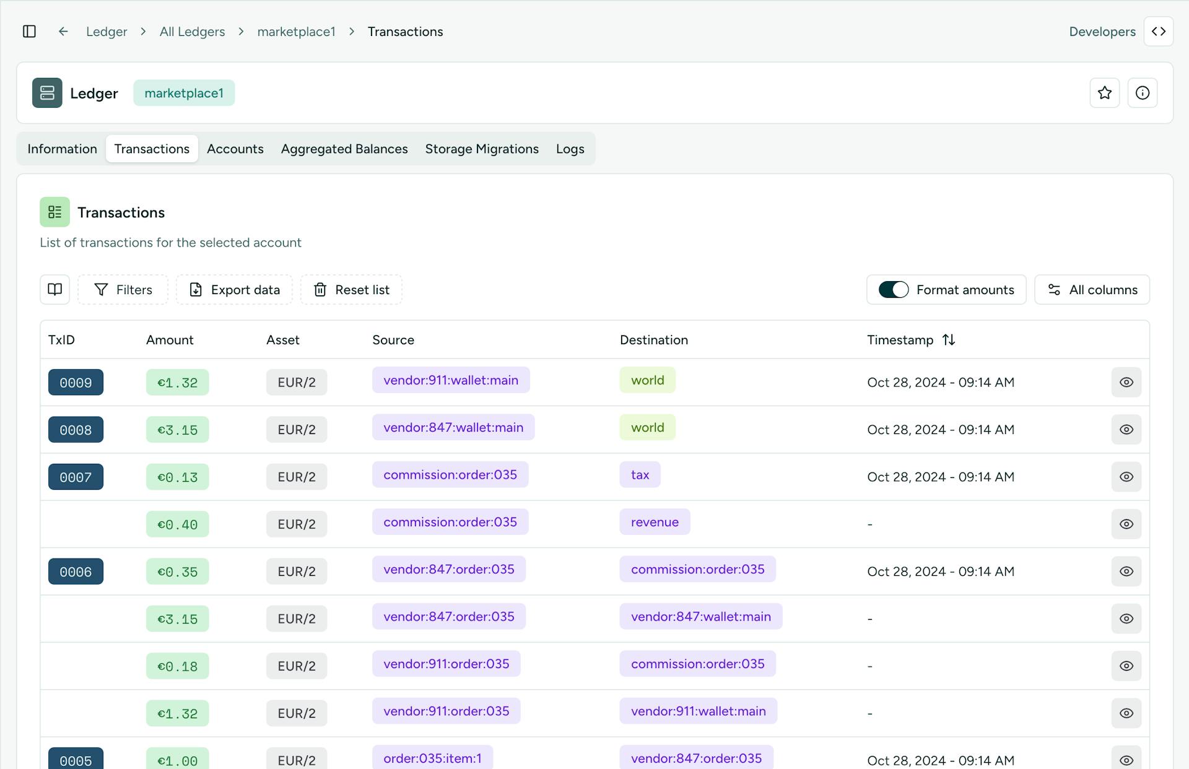The width and height of the screenshot is (1189, 769).
Task: Go to All Ledgers breadcrumb
Action: click(192, 32)
